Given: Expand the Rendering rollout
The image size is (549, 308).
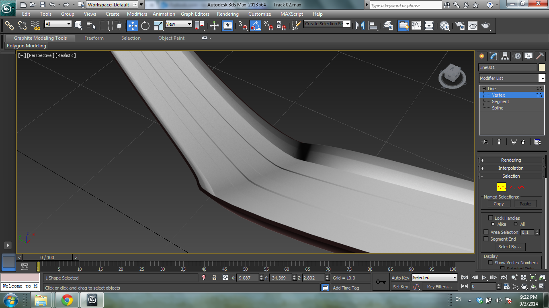Looking at the screenshot, I should point(510,160).
